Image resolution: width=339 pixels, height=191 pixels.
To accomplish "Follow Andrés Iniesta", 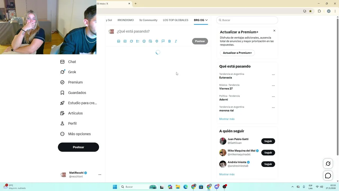I will pos(268,164).
